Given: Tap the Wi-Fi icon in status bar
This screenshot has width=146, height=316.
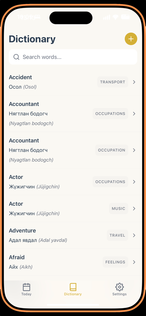Looking at the screenshot, I should (116, 17).
